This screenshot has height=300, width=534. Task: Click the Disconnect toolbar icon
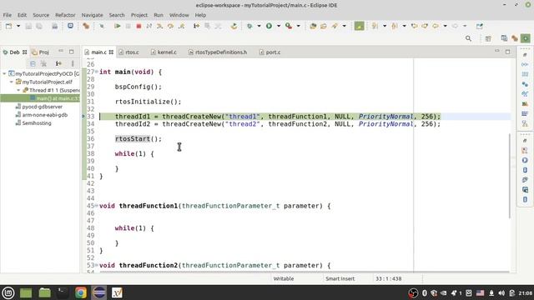(149, 26)
